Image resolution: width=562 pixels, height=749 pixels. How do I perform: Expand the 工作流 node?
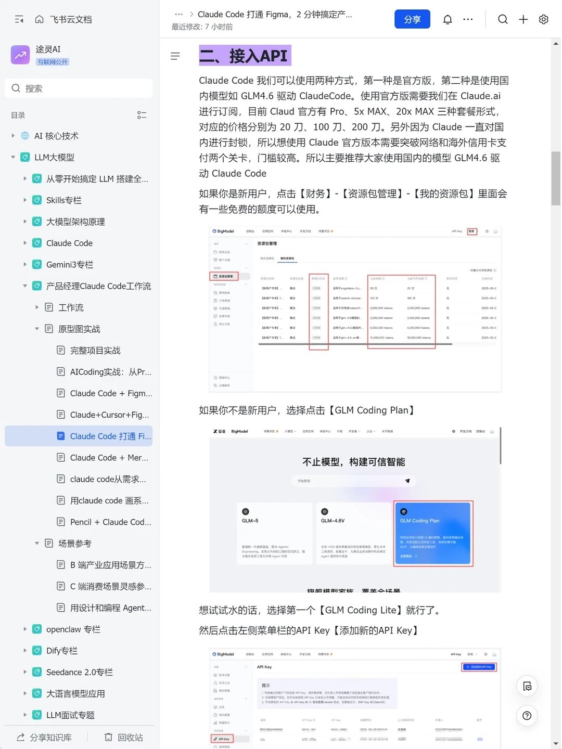pyautogui.click(x=37, y=307)
